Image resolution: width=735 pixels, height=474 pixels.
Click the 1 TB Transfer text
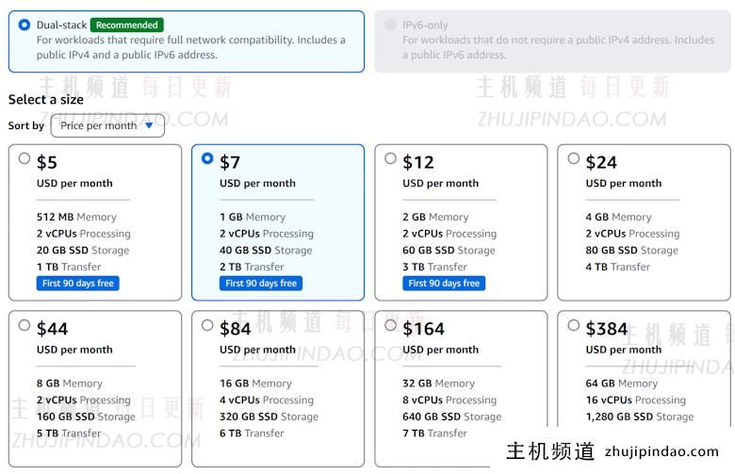pyautogui.click(x=69, y=267)
